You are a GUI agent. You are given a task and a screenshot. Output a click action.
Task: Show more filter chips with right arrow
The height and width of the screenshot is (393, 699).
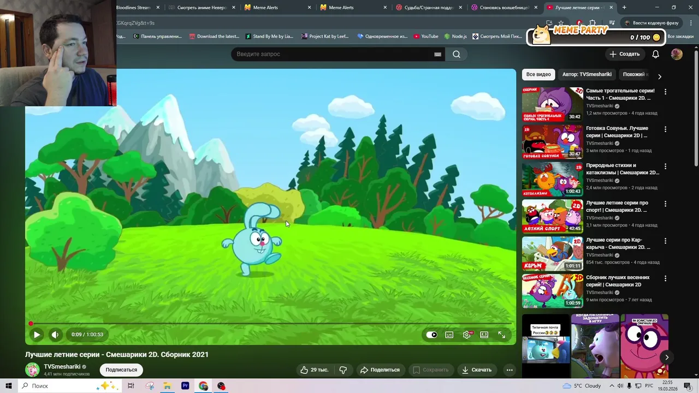(x=659, y=76)
